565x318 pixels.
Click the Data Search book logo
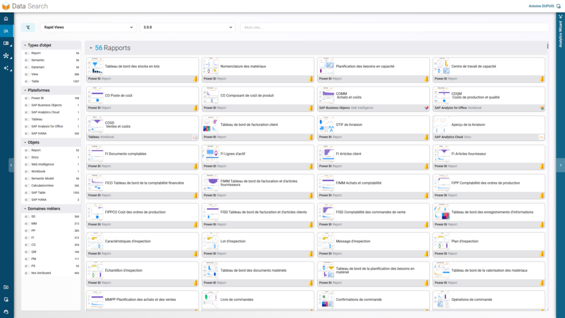click(x=7, y=6)
